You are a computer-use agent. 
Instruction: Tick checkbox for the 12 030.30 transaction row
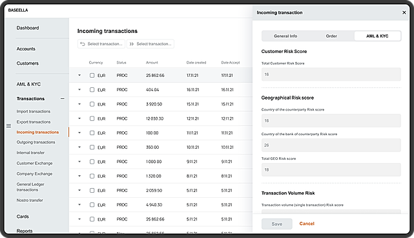pyautogui.click(x=92, y=118)
